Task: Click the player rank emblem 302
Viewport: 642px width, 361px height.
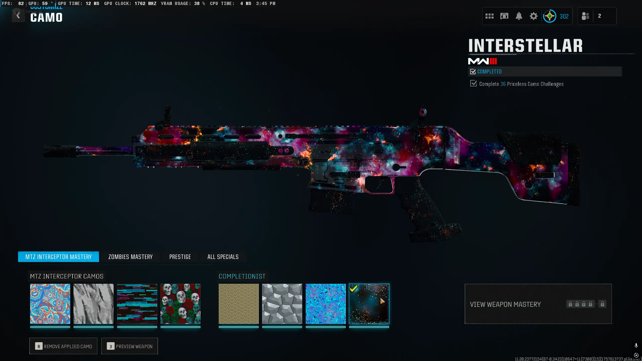Action: click(550, 16)
